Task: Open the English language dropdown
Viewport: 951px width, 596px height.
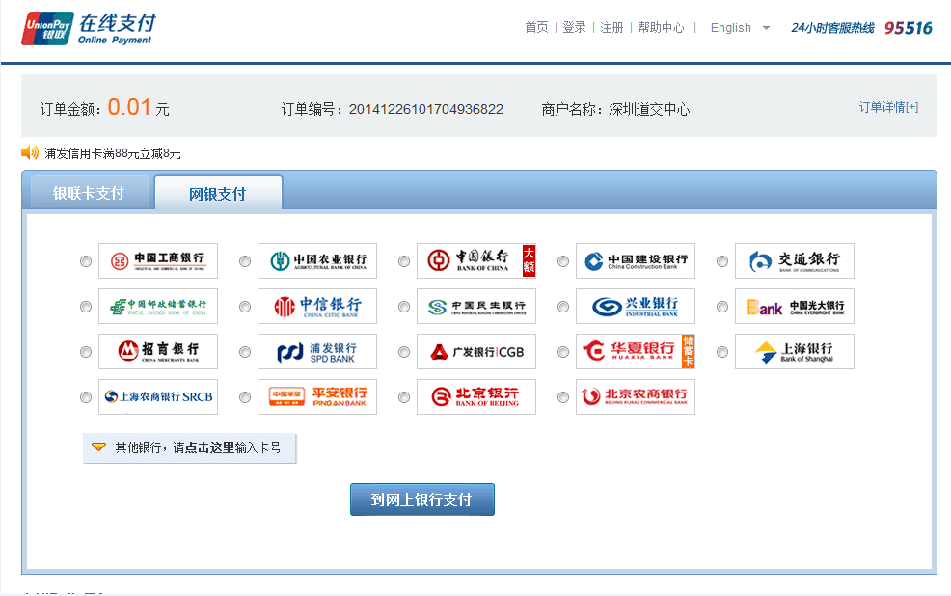Action: tap(740, 28)
